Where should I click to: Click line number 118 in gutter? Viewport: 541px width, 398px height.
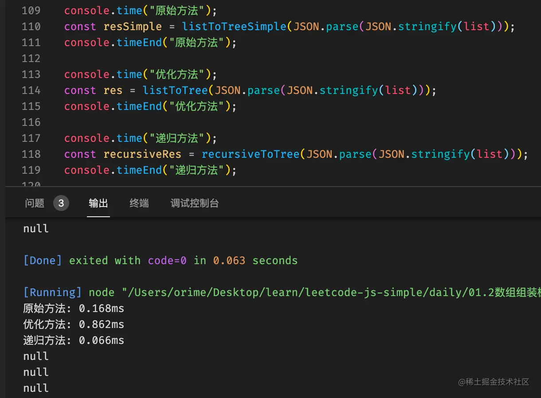[31, 154]
